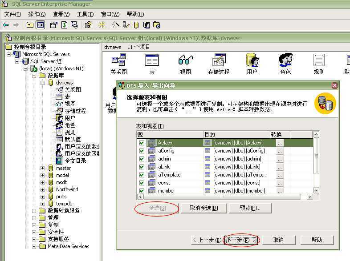Toggle the Show/Hide console tree icon
This screenshot has width=350, height=261.
pyautogui.click(x=41, y=25)
